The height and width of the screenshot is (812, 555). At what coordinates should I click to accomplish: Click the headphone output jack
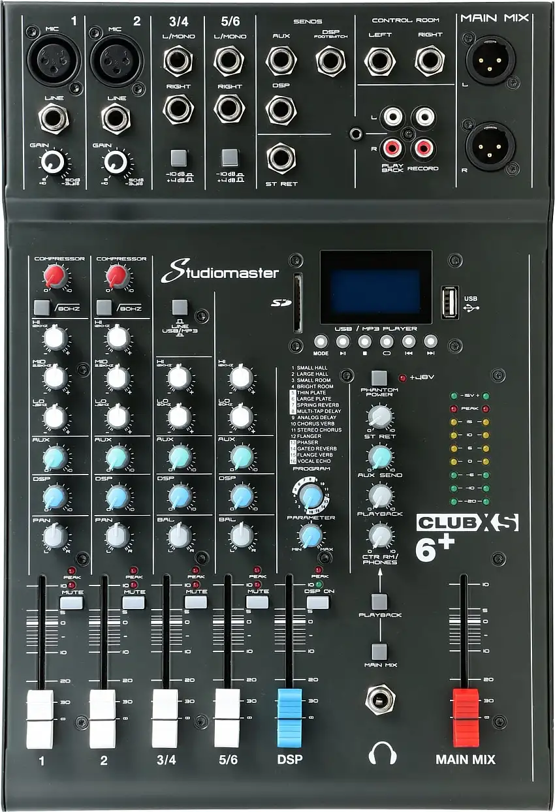[380, 701]
